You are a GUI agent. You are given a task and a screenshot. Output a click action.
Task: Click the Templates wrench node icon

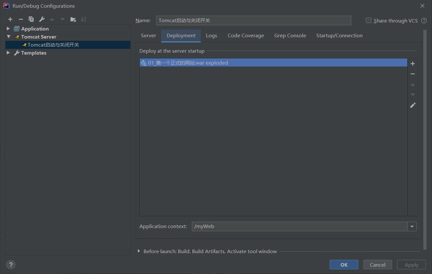click(x=17, y=53)
